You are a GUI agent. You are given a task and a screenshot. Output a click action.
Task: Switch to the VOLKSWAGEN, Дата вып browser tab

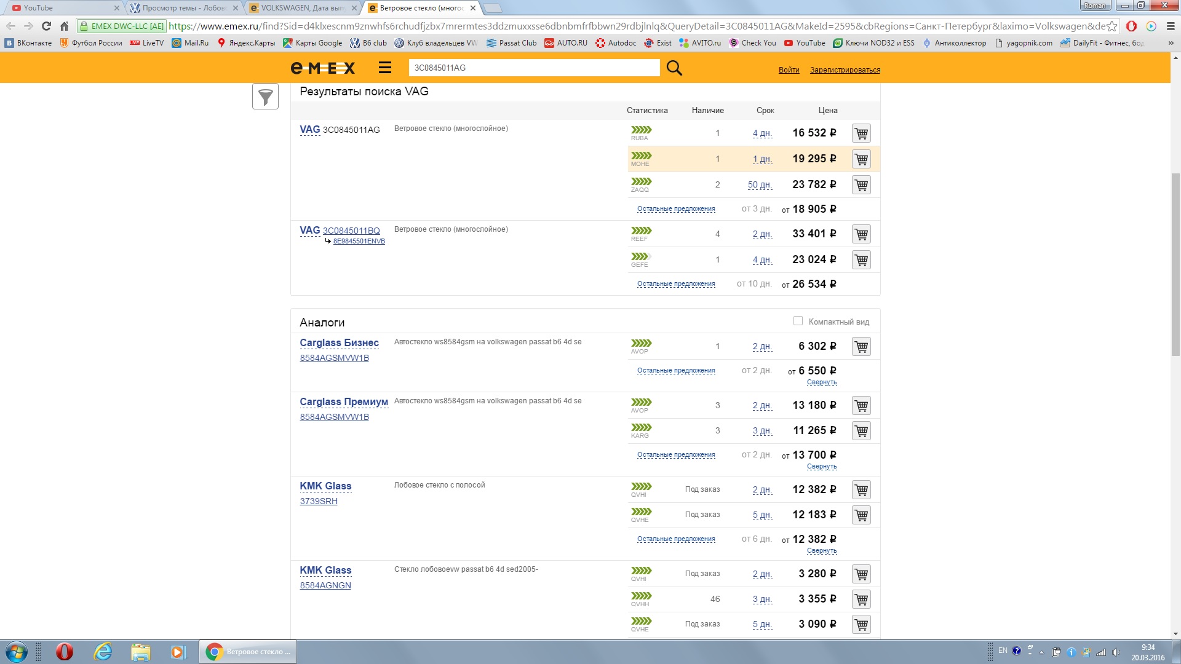pos(301,8)
